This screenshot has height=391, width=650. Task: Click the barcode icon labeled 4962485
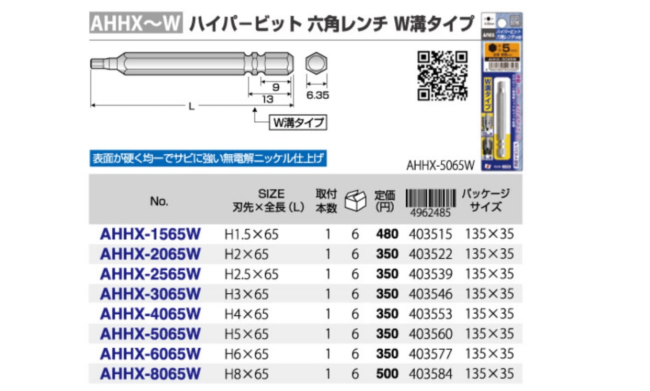pos(428,200)
